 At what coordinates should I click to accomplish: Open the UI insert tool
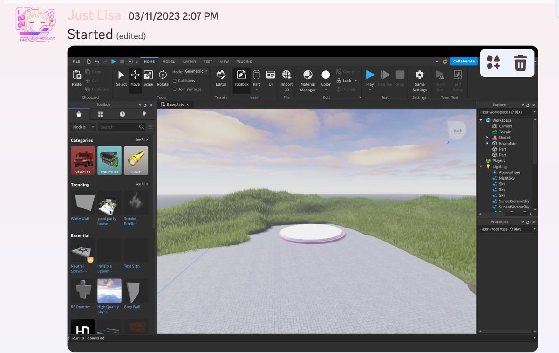(271, 75)
